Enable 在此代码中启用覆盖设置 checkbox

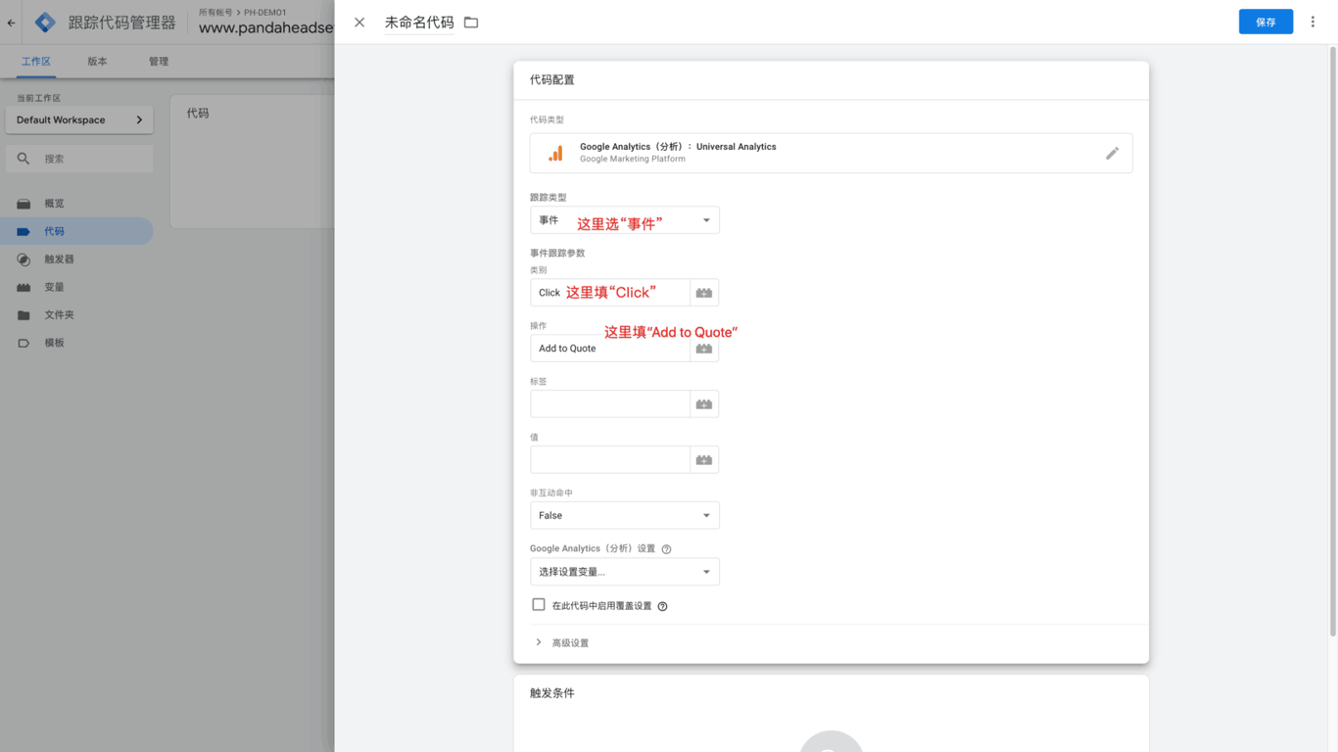click(x=539, y=605)
